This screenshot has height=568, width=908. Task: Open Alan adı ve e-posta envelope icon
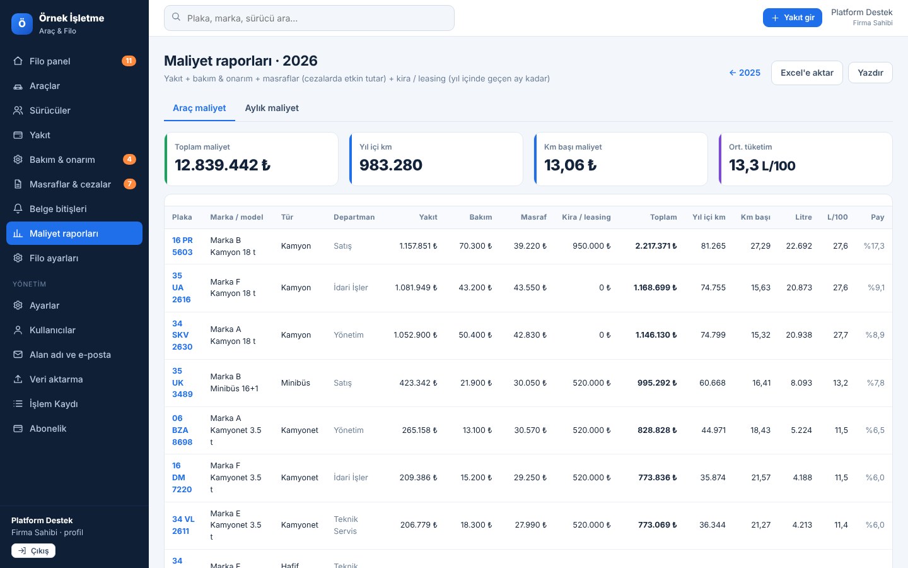tap(18, 355)
